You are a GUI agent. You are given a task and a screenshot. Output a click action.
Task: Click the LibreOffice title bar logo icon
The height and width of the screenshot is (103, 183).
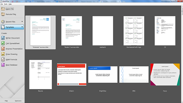(1, 1)
